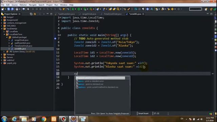
Task: Expand the Assign2 project
Action: pyautogui.click(x=1, y=17)
